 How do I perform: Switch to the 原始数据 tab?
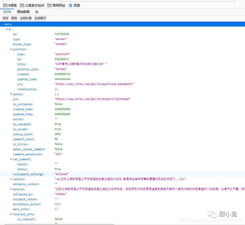(23, 12)
